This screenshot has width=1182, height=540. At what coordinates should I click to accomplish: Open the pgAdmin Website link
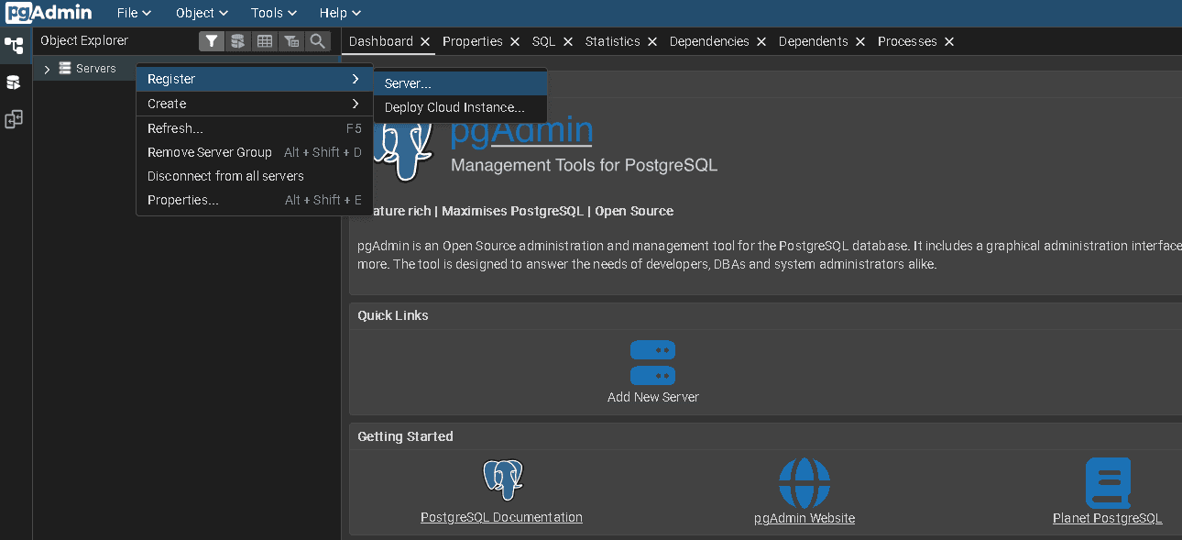click(804, 518)
